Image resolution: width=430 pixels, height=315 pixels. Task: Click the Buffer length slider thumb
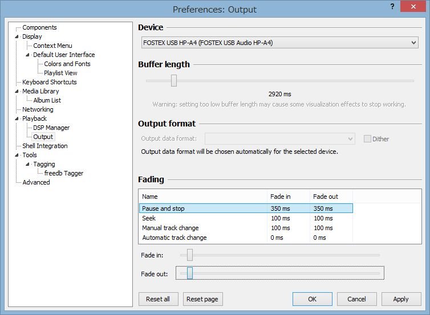(x=174, y=80)
